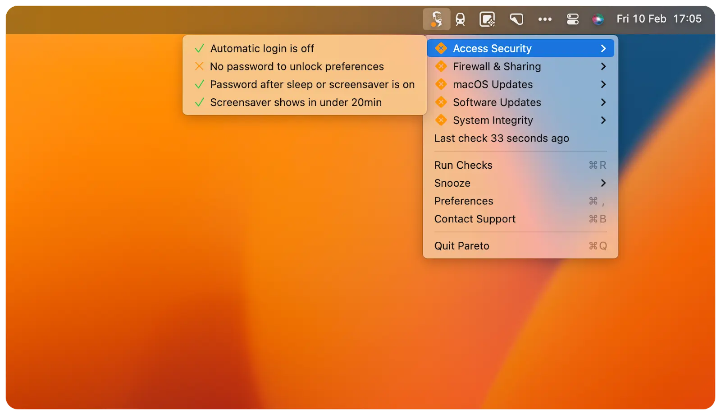Open Contact Support

pyautogui.click(x=475, y=219)
